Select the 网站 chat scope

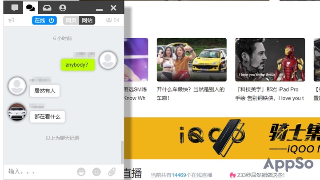87,20
